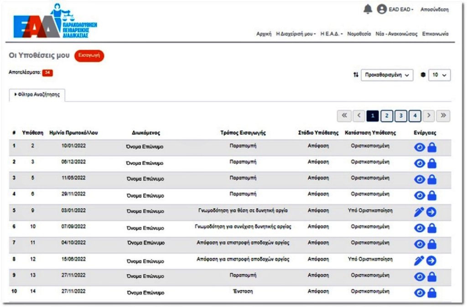
Task: Open the Νομοθεσία menu item
Action: [x=359, y=34]
